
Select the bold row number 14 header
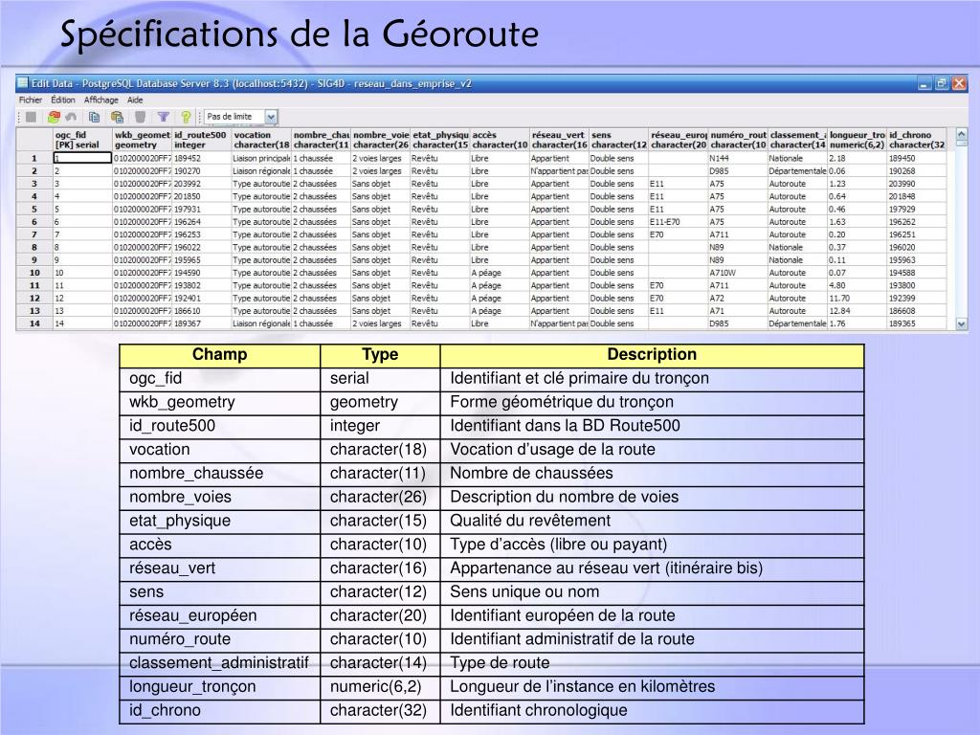tap(34, 323)
